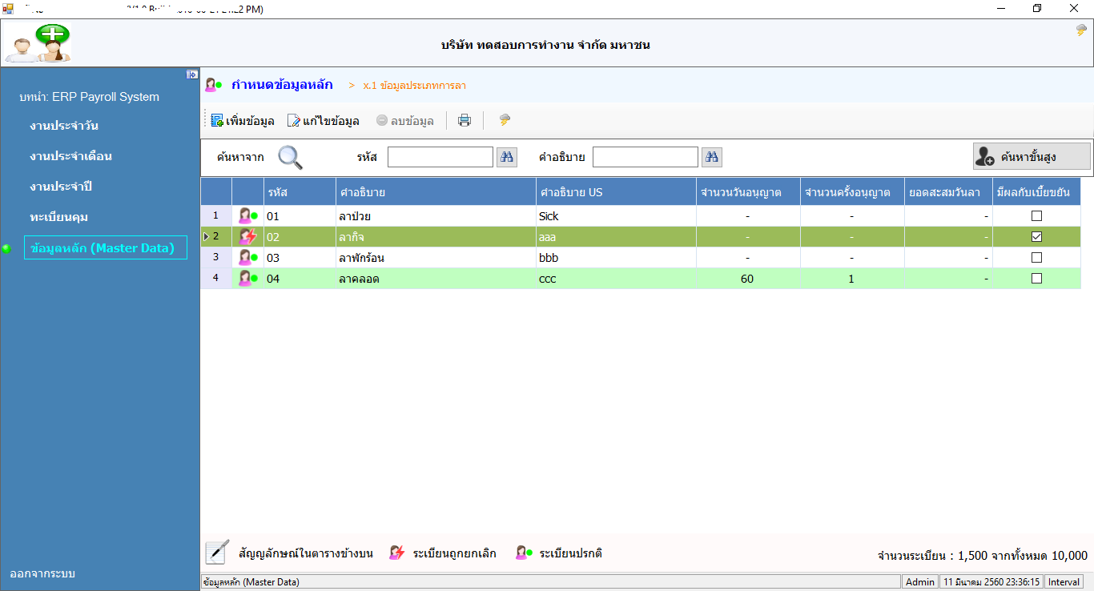This screenshot has height=591, width=1094.
Task: Click the collapse sidebar icon at panel top
Action: tap(192, 74)
